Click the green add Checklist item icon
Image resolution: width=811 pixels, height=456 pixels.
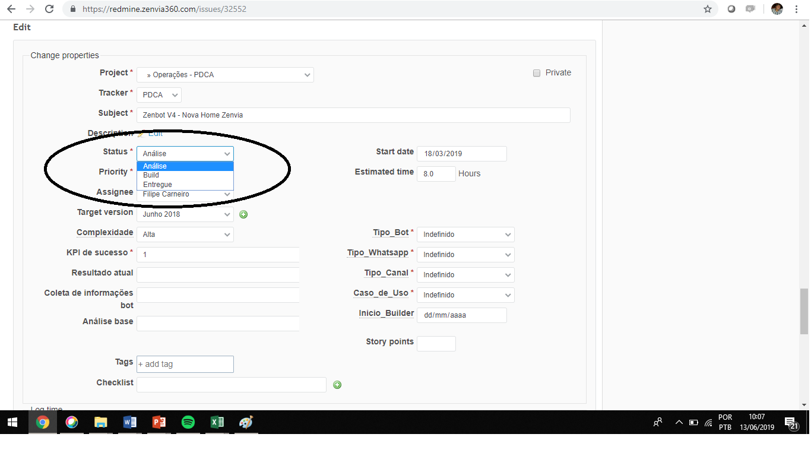[x=337, y=385]
